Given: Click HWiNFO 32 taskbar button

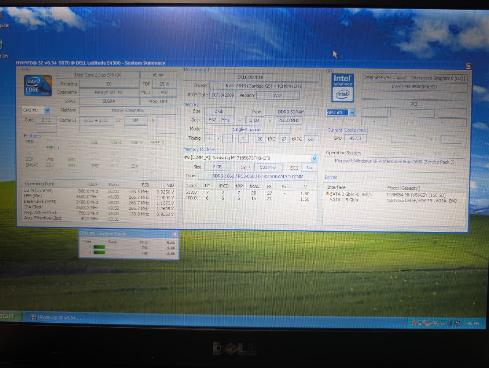Looking at the screenshot, I should pyautogui.click(x=57, y=318).
